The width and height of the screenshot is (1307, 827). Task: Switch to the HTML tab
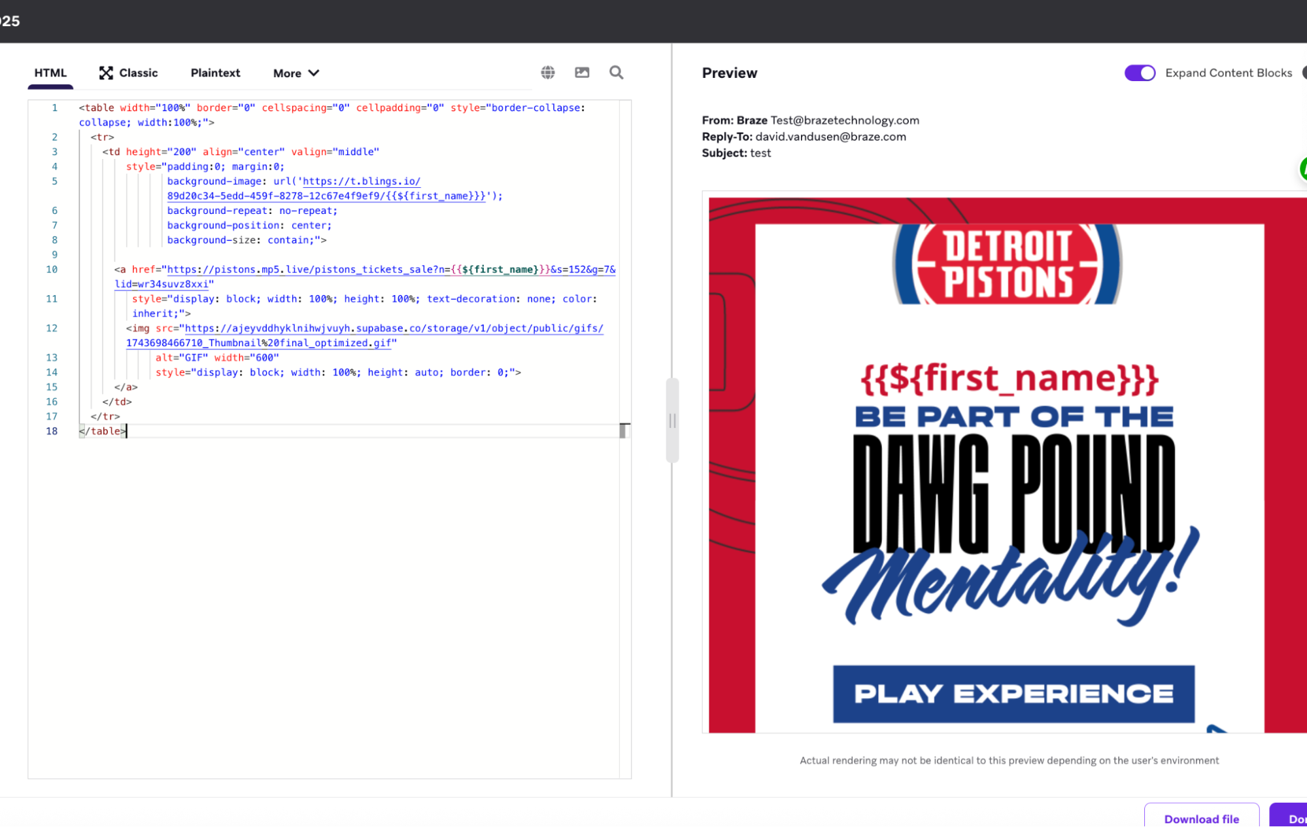pyautogui.click(x=50, y=73)
